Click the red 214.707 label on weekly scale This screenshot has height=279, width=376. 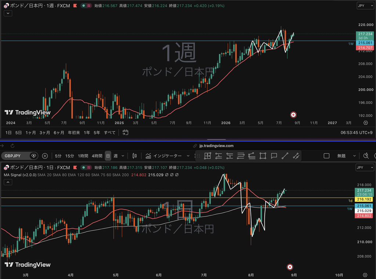[x=365, y=48]
